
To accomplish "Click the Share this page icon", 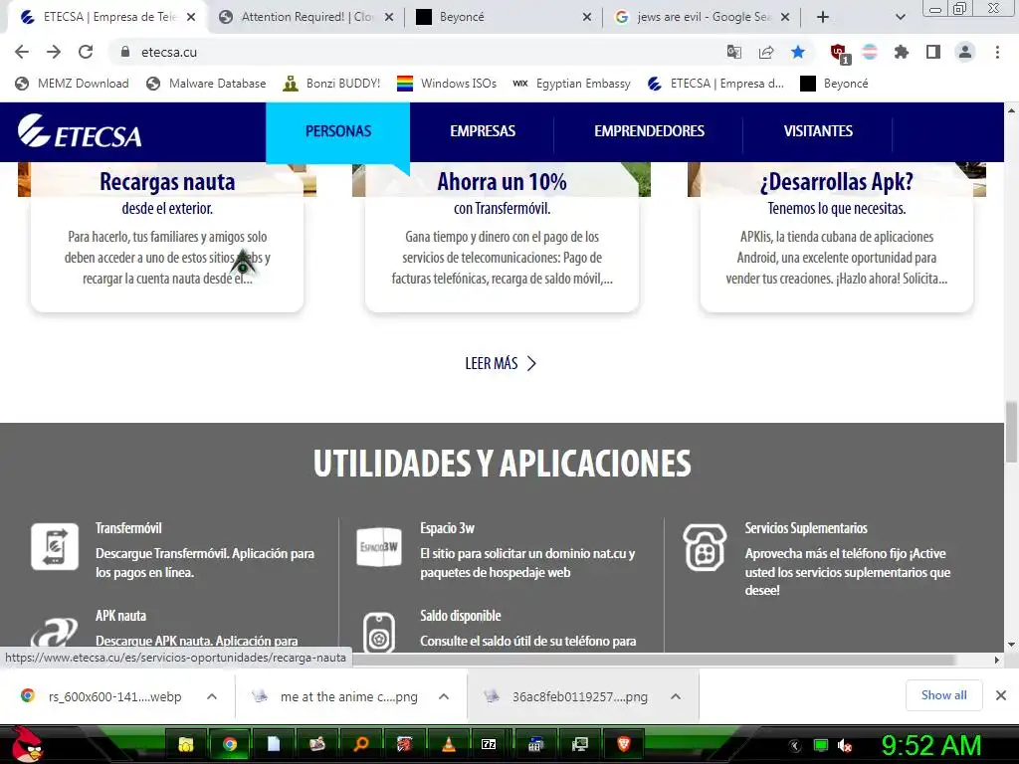I will point(766,52).
